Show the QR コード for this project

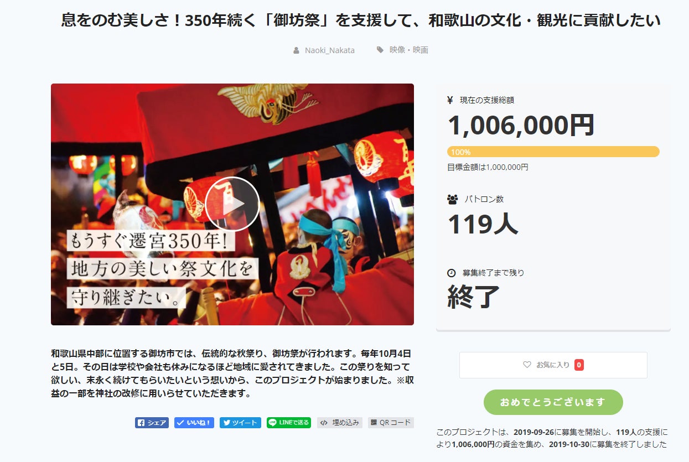pyautogui.click(x=391, y=423)
